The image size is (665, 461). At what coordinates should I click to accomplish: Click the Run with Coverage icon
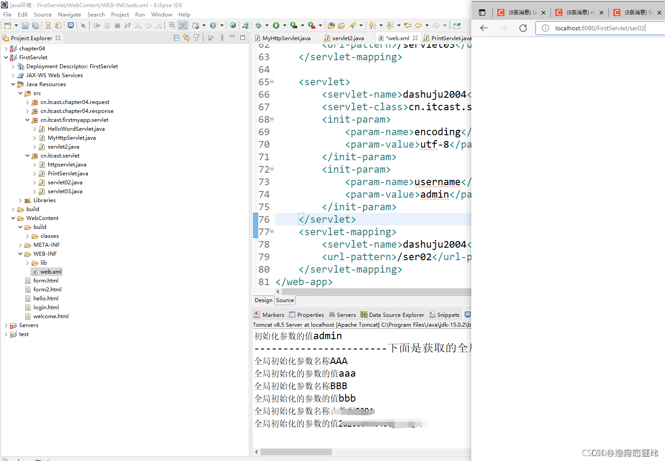tap(293, 25)
